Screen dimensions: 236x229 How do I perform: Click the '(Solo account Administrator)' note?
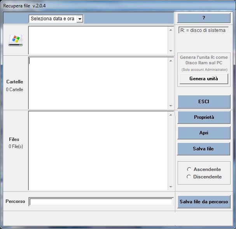click(205, 70)
